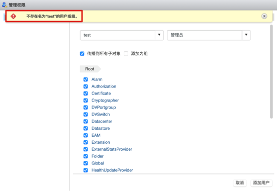Open the Alarm privilege link
Viewport: 277px width, 191px height.
point(97,79)
